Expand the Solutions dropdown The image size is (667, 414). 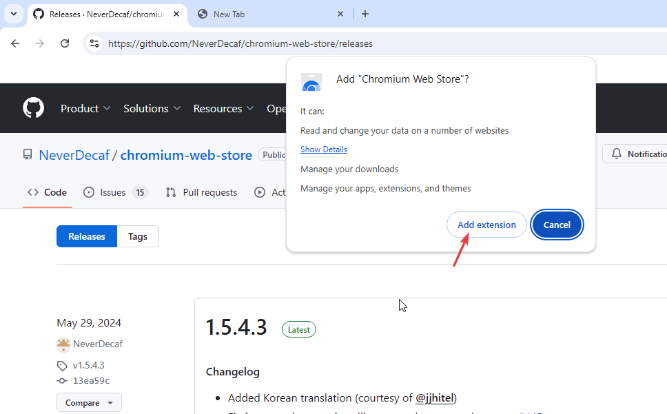coord(152,108)
